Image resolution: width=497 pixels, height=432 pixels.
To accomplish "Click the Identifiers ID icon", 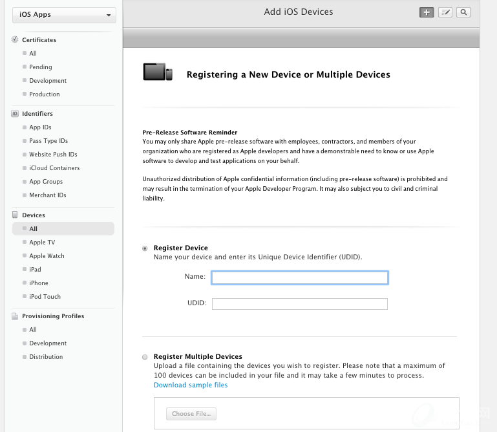I will pos(16,114).
